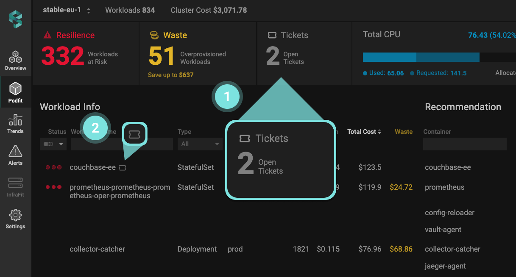Click ticket icon in top Tickets card
Image resolution: width=516 pixels, height=277 pixels.
[x=272, y=35]
